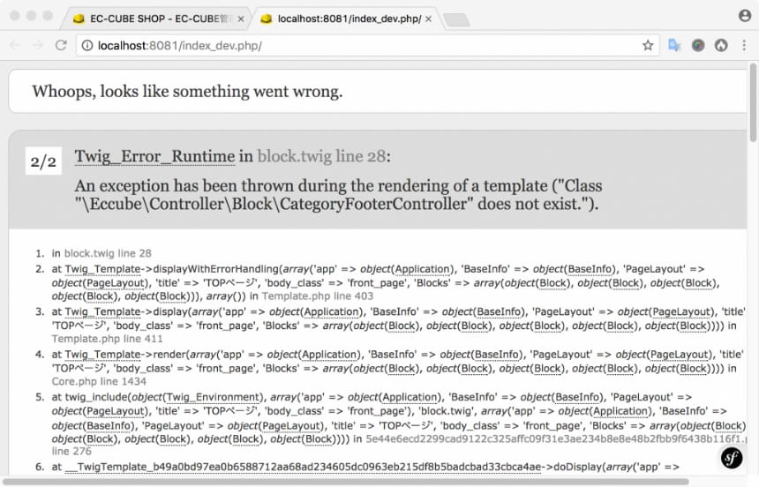Open a new tab
Viewport: 759px width, 487px height.
tap(456, 19)
